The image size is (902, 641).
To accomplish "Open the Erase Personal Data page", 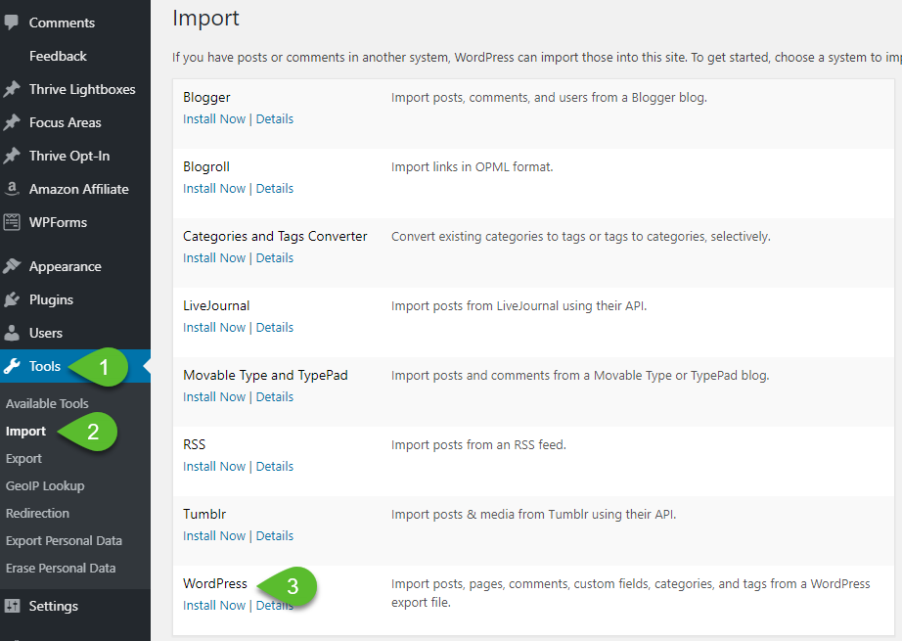I will click(61, 568).
